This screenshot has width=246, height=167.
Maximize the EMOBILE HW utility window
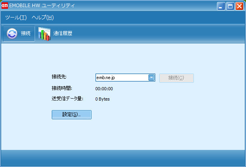(x=230, y=6)
